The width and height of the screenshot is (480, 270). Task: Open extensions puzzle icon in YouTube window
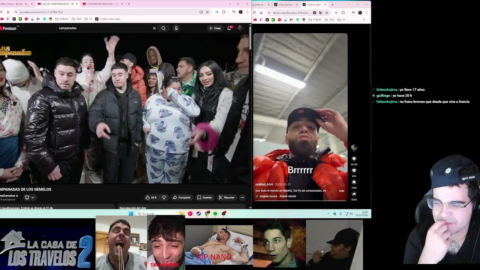[x=224, y=12]
